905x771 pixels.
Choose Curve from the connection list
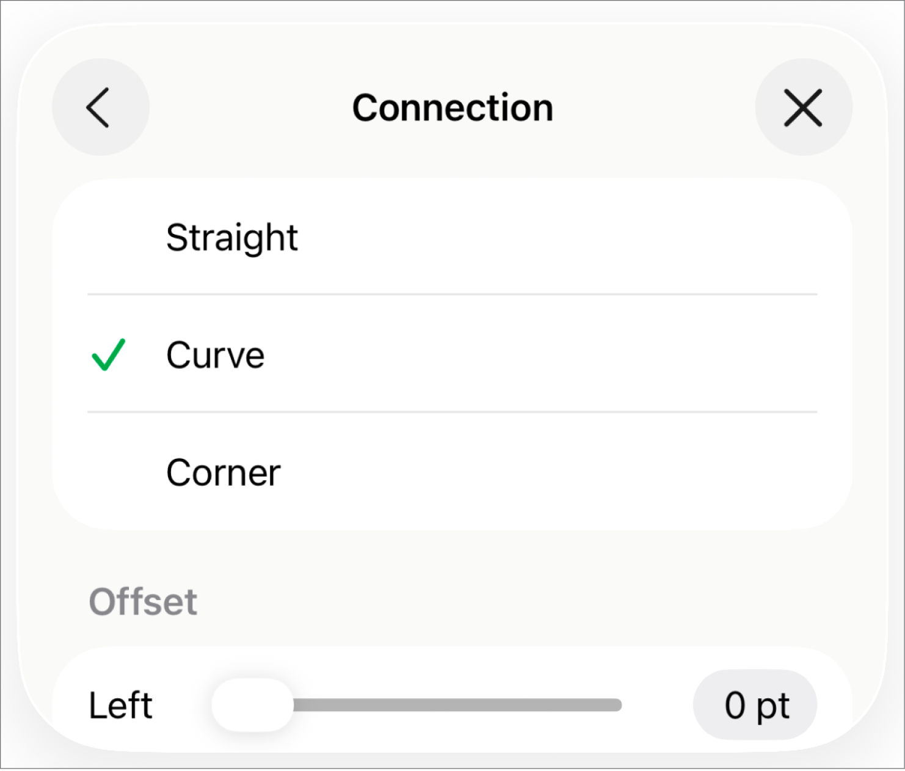click(215, 356)
